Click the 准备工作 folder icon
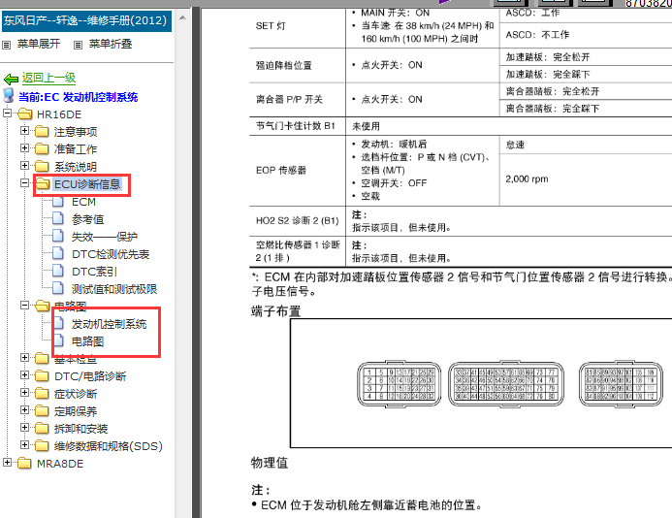Screen dimensions: 672x518 42,148
